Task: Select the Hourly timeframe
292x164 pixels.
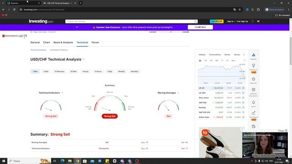Action: 85,72
